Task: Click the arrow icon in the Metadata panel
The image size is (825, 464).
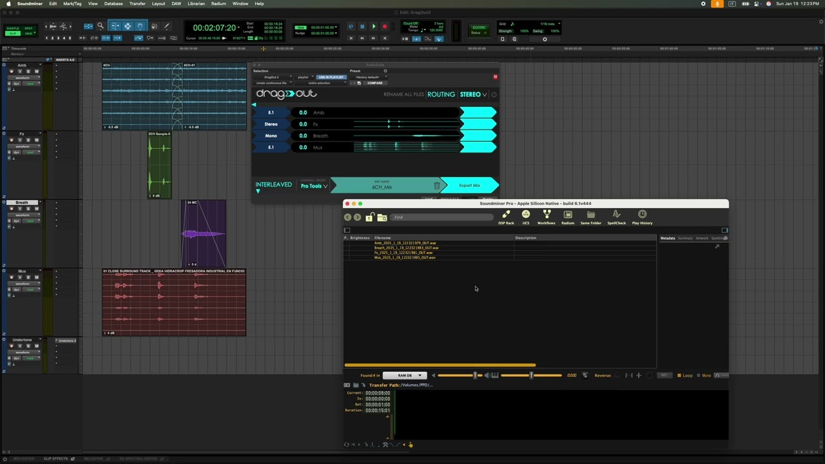Action: 717,247
